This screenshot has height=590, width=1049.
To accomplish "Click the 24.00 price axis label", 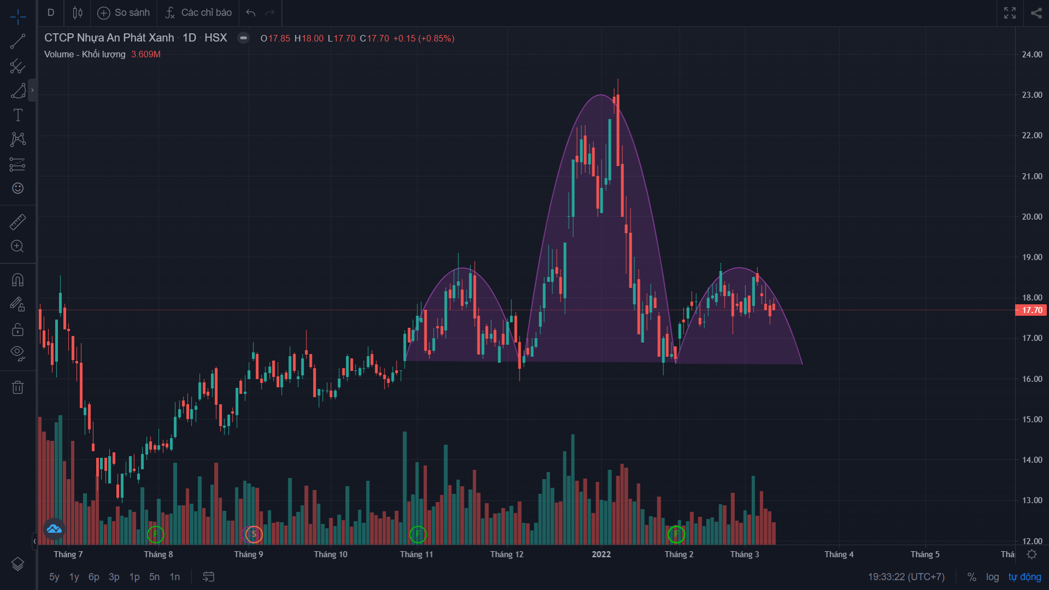I will click(x=1032, y=55).
